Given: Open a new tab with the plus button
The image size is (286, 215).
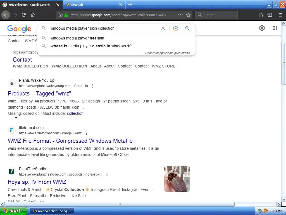Looking at the screenshot, I should pyautogui.click(x=130, y=4).
